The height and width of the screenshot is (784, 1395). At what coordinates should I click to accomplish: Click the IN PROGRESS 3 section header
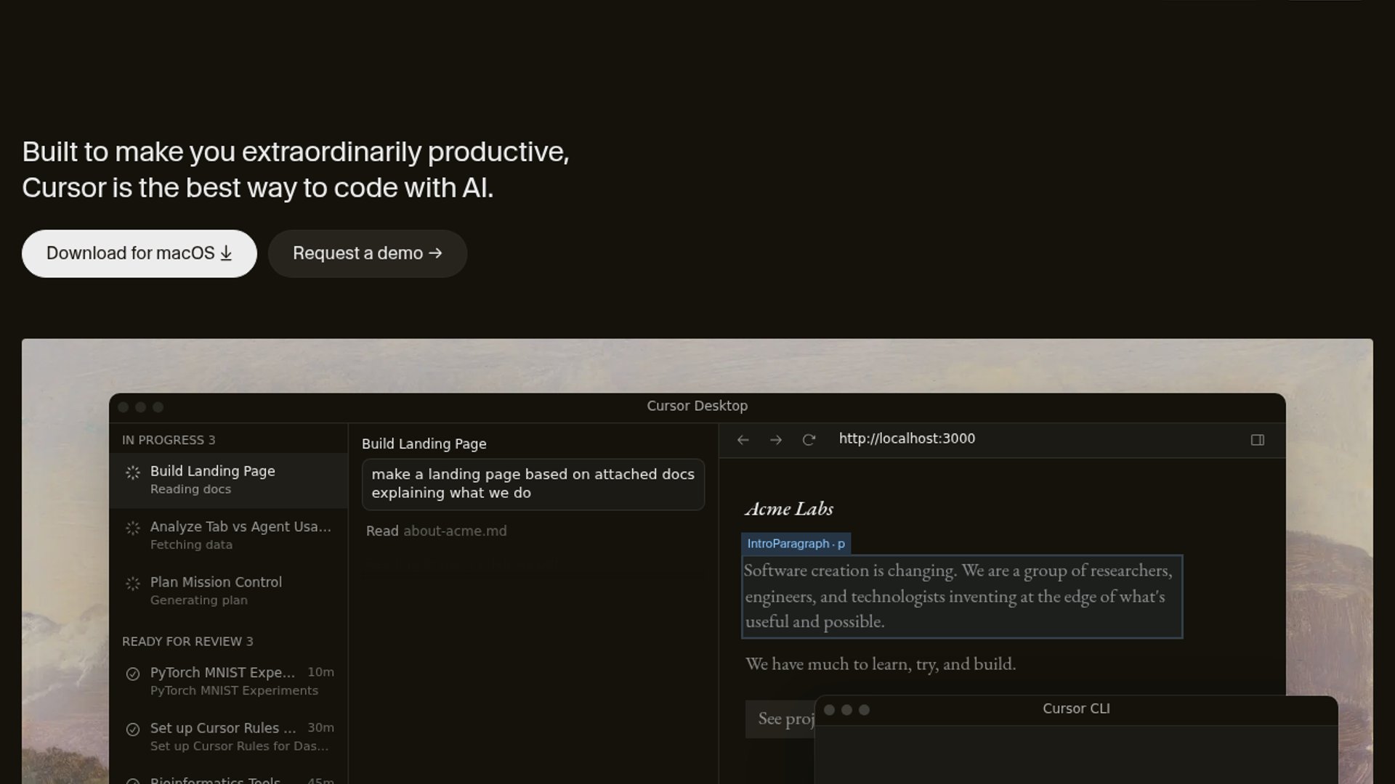[169, 440]
